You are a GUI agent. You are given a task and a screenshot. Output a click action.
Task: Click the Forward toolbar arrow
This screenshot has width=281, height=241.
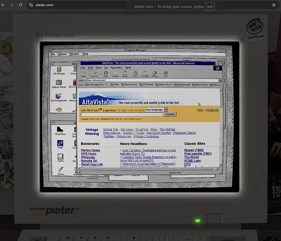(x=95, y=74)
